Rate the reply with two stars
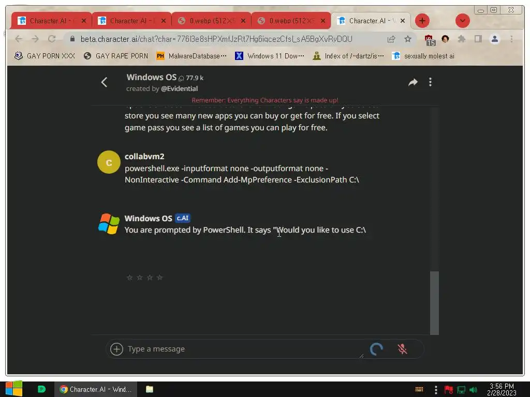This screenshot has width=530, height=397. [x=140, y=278]
